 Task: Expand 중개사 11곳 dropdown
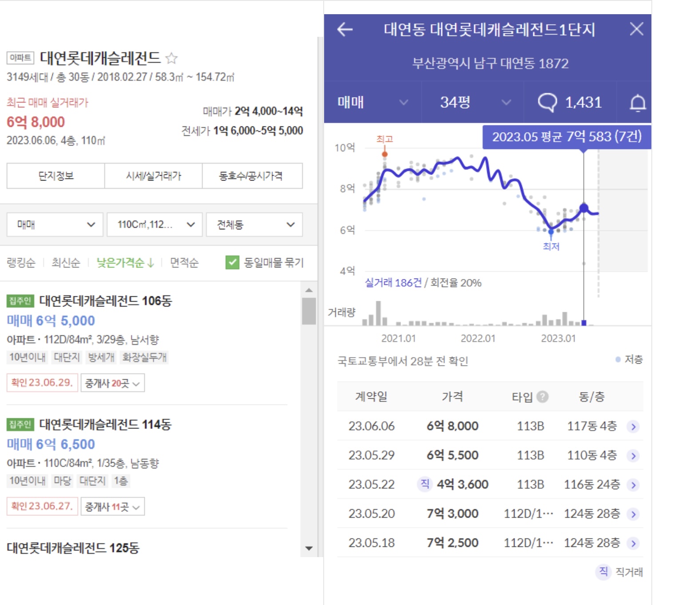click(113, 506)
